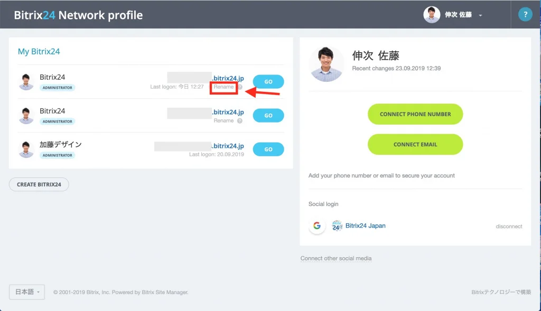Open the first Bitrix24 .bitrix24.jp domain link

pos(228,78)
